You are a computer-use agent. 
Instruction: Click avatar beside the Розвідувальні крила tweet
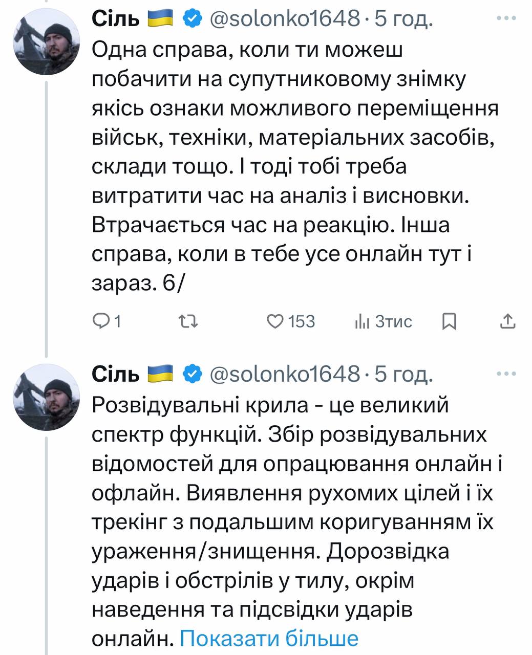click(x=46, y=398)
